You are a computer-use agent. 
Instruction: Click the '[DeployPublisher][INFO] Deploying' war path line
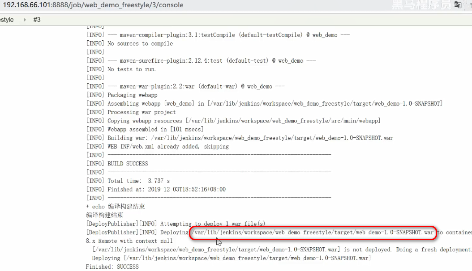pos(279,233)
